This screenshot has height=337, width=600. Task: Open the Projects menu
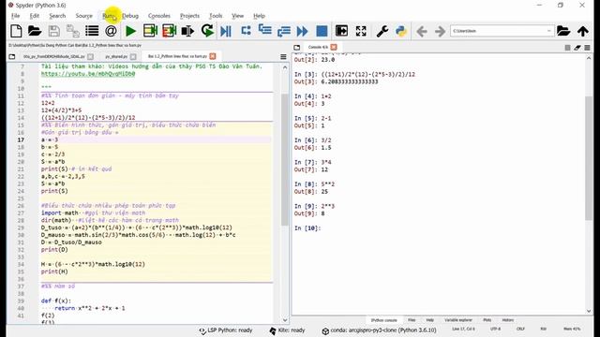pyautogui.click(x=189, y=16)
